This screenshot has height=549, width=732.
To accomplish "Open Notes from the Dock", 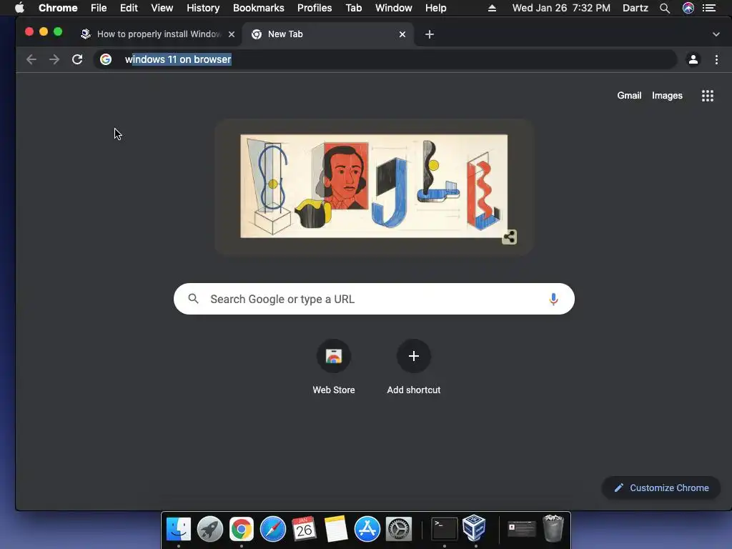I will coord(336,529).
